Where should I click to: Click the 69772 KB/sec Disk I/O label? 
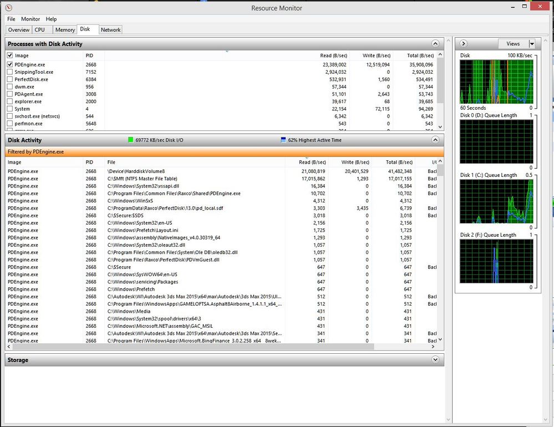[159, 140]
